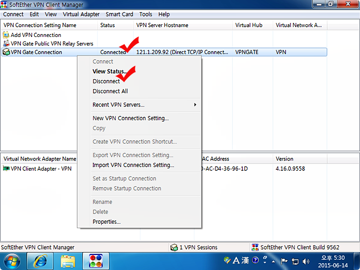Click the Version column header
The height and width of the screenshot is (270, 360).
point(300,159)
